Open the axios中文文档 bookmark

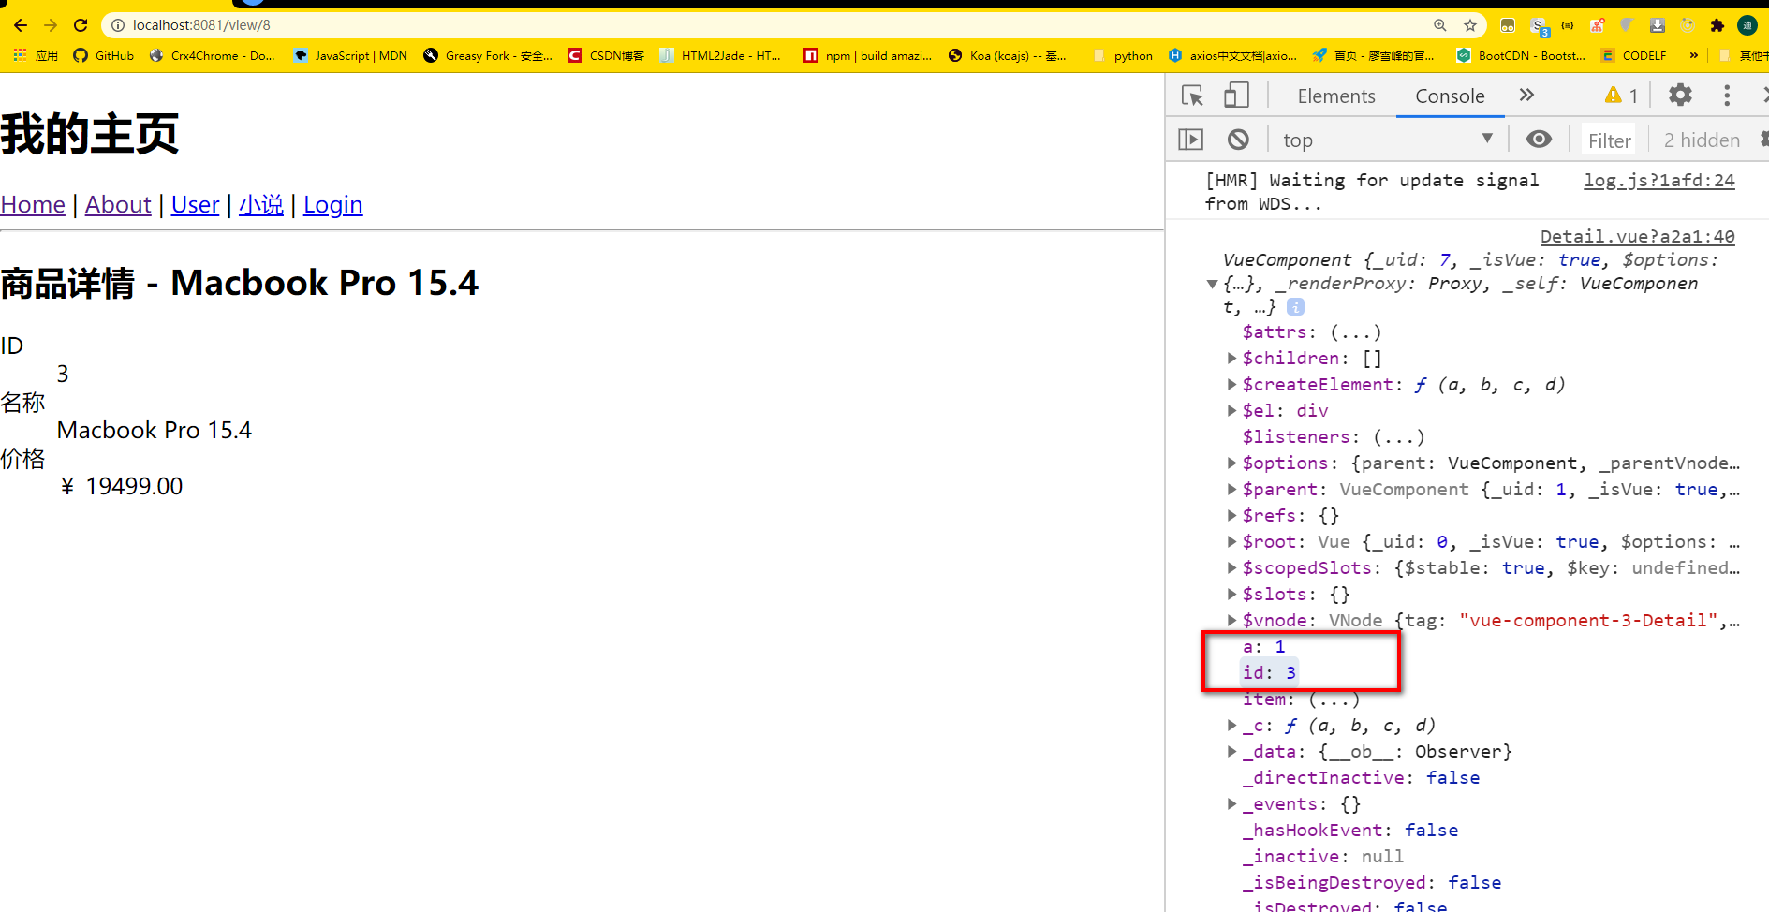[1233, 55]
